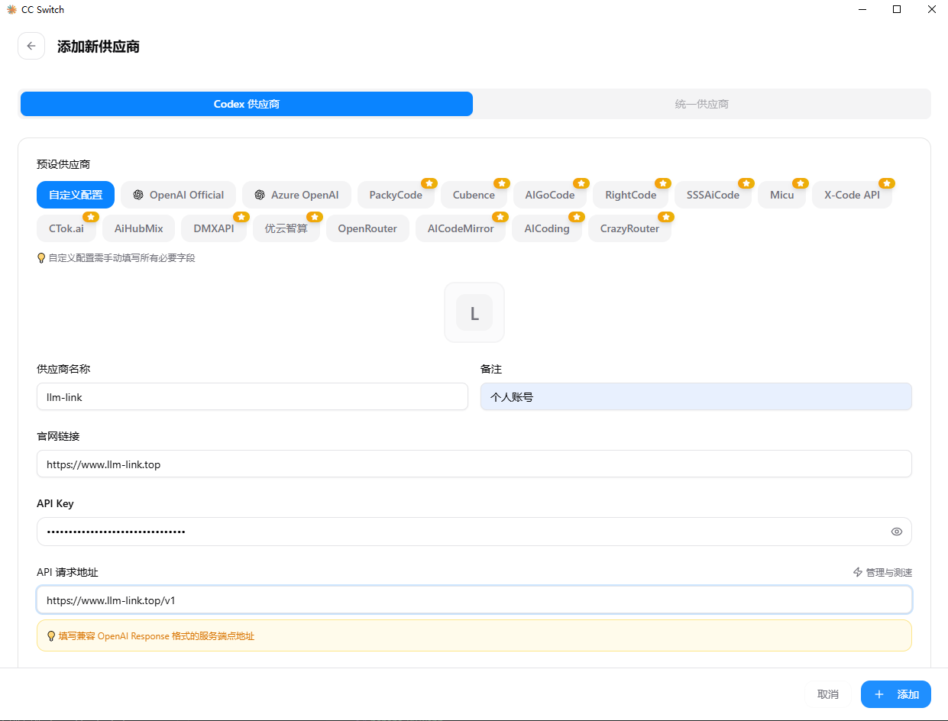Screen dimensions: 948x721
Task: Focus the API Key password field
Action: pos(474,532)
